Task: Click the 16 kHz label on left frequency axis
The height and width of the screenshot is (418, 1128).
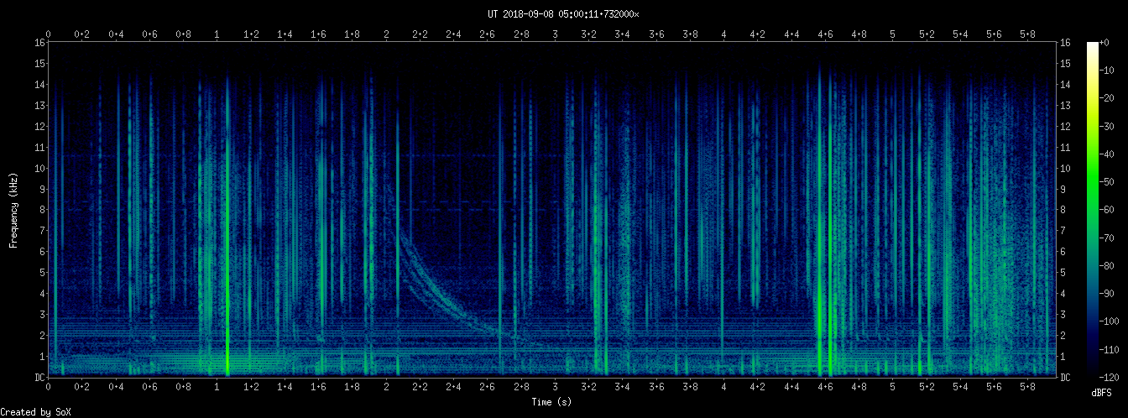Action: pos(39,42)
